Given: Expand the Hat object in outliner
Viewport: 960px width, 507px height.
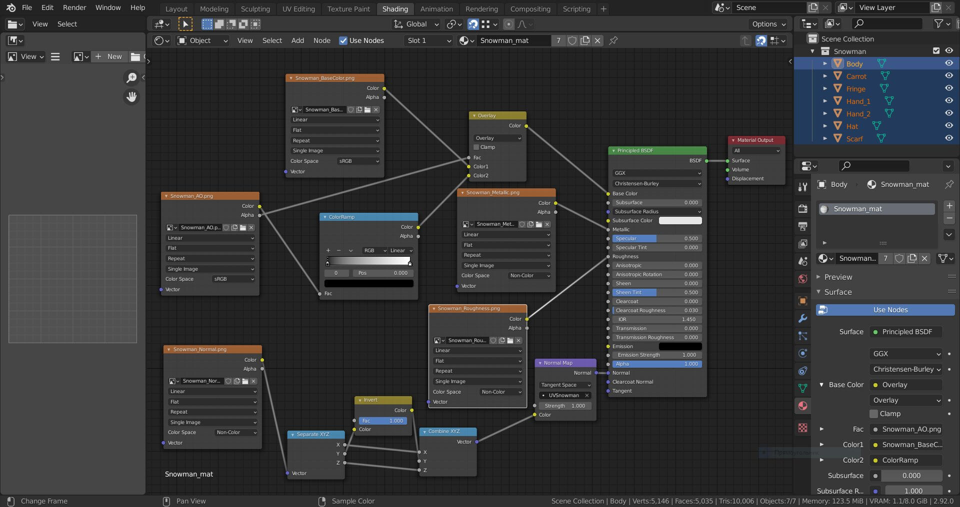Looking at the screenshot, I should 825,126.
